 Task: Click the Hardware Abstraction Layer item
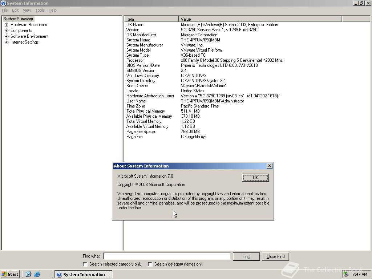pos(150,96)
